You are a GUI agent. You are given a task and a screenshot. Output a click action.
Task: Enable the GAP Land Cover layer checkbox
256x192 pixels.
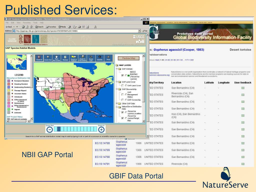point(122,85)
